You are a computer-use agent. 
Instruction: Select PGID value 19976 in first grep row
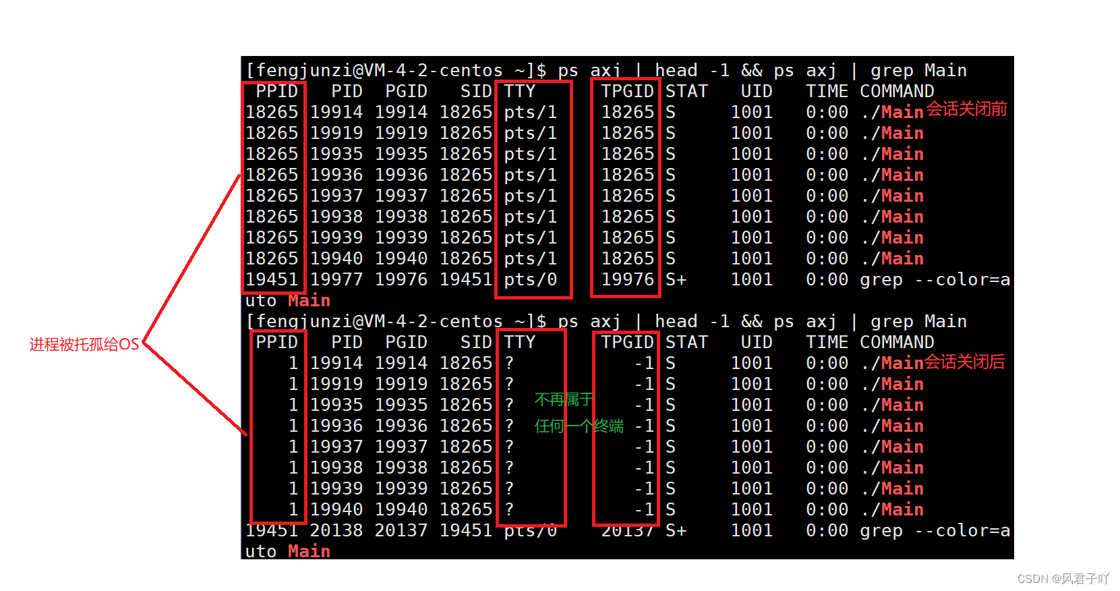(x=401, y=279)
